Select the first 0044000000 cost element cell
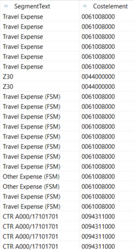 click(106, 77)
